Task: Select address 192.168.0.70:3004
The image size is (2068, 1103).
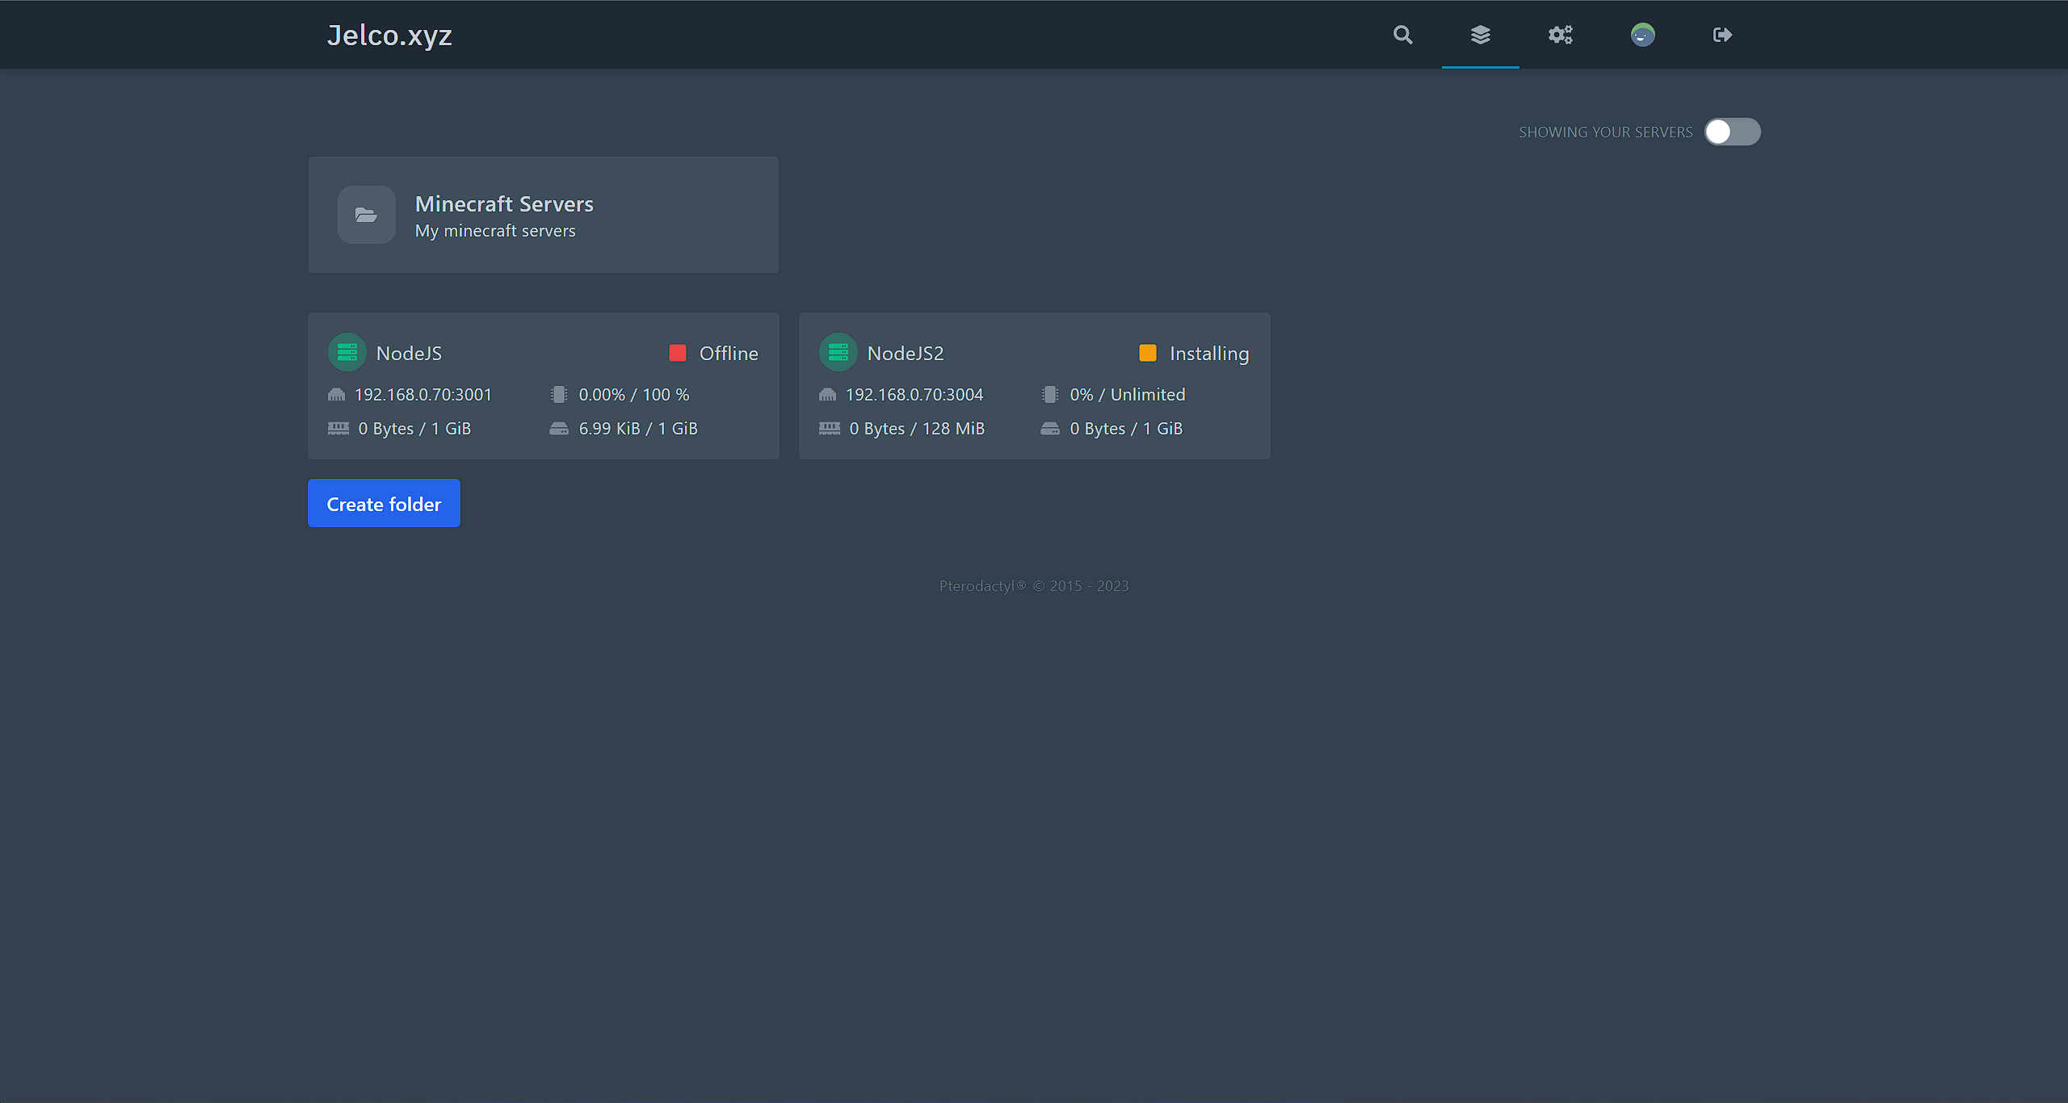Action: tap(914, 395)
